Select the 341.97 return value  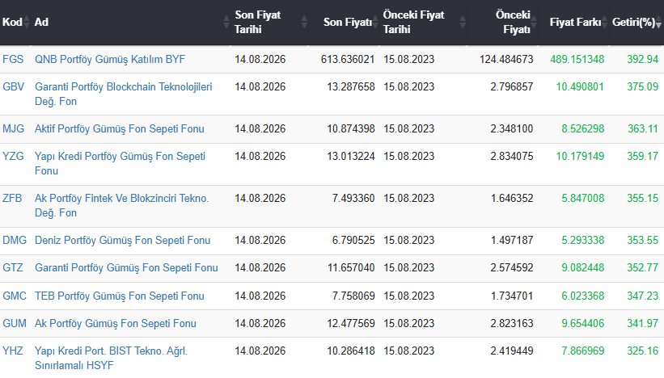point(642,323)
